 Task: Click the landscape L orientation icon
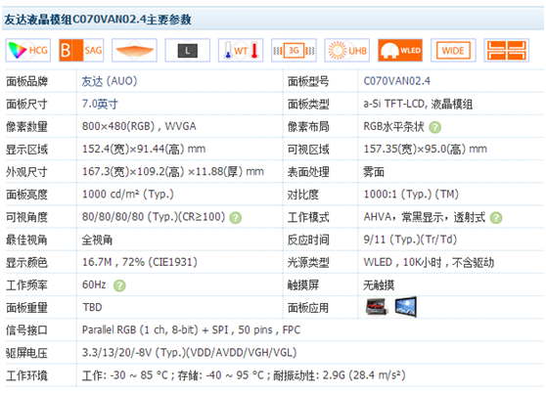[x=187, y=51]
